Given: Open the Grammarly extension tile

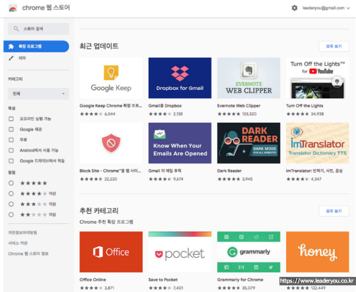Looking at the screenshot, I should (249, 252).
